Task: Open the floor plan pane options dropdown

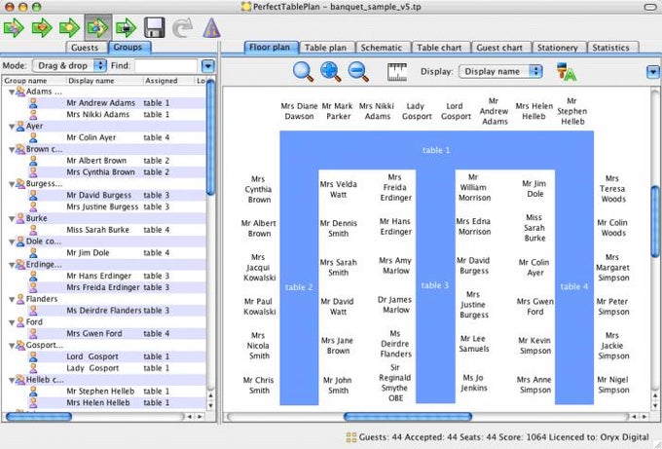Action: (x=652, y=72)
